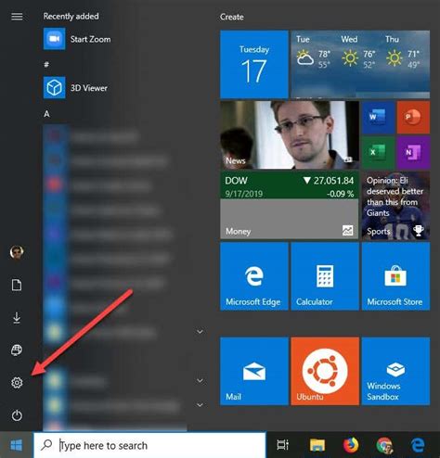Open the Documents sidebar icon
This screenshot has height=458, width=440.
point(17,285)
